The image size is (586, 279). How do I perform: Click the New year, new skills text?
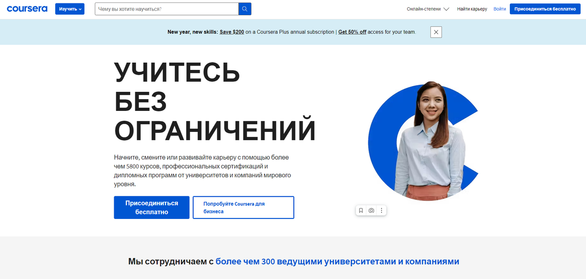point(192,32)
